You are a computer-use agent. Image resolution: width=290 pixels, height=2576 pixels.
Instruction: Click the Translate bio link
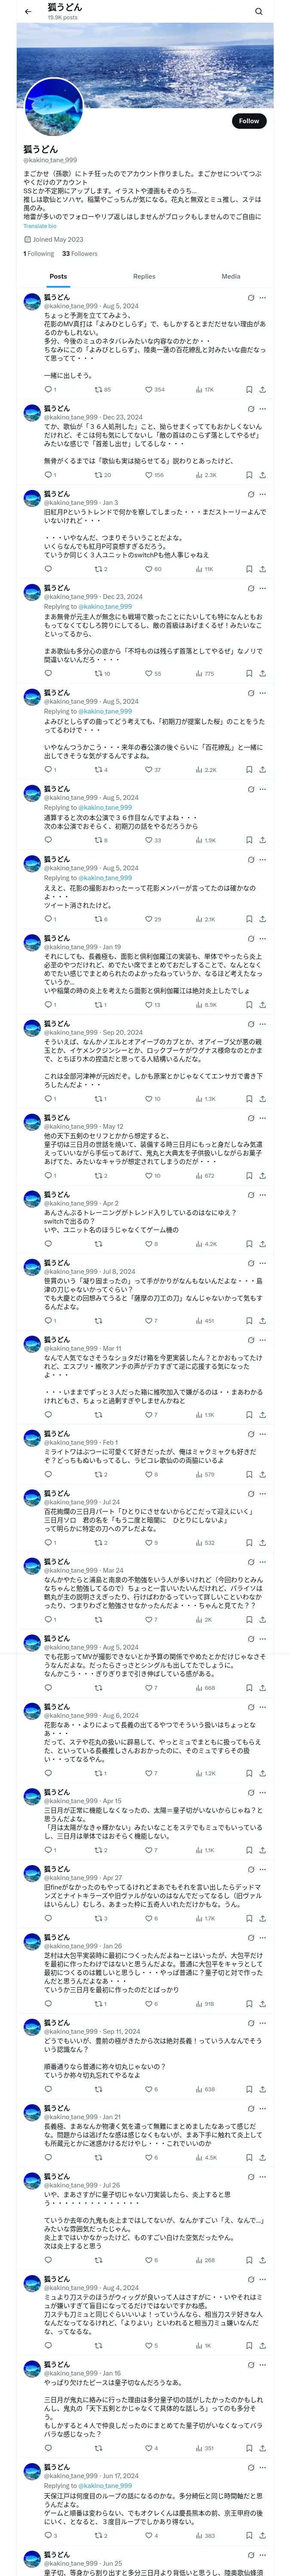(x=40, y=226)
